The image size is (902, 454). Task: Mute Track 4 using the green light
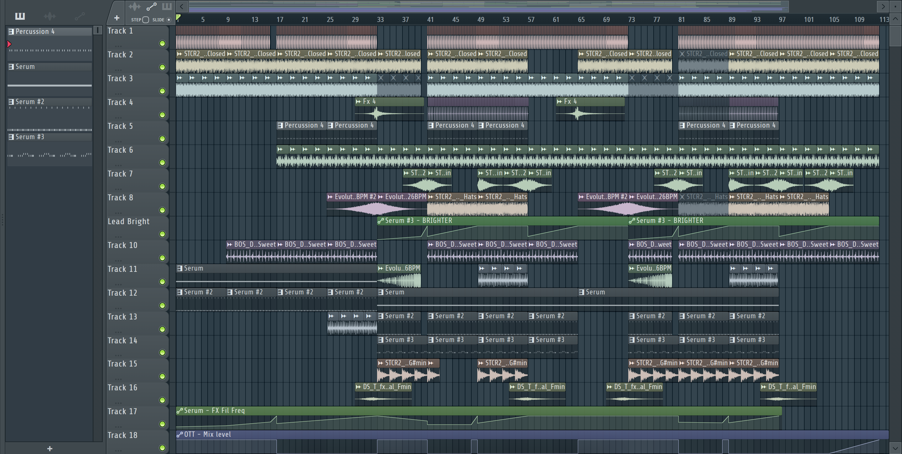162,115
